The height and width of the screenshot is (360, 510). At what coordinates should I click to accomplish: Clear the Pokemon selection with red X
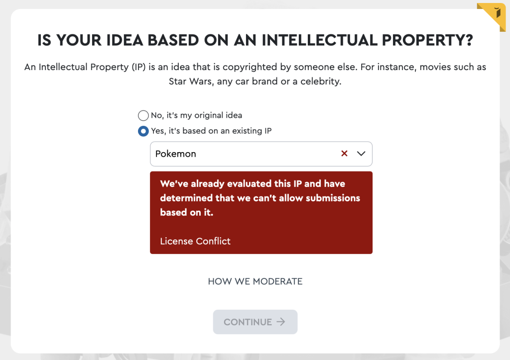tap(344, 154)
